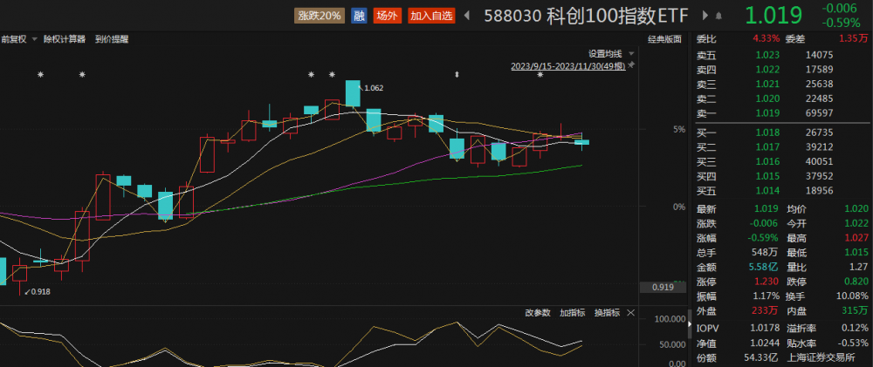Click the 涨跌20% badge
Viewport: 873px width, 367px height.
(320, 16)
